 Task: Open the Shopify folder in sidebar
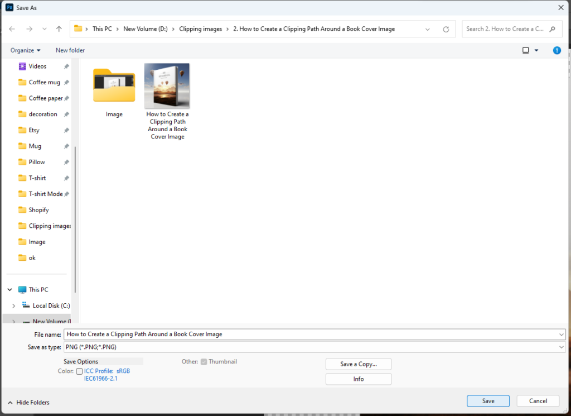click(38, 210)
